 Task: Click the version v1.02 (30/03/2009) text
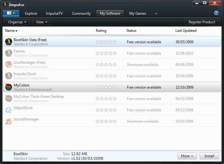87,158
